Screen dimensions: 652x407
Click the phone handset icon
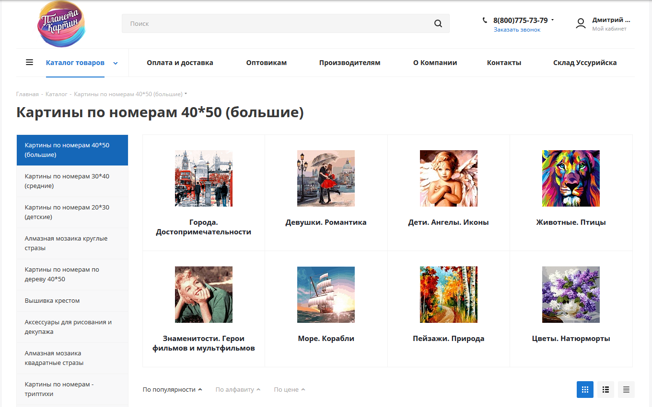(x=484, y=20)
